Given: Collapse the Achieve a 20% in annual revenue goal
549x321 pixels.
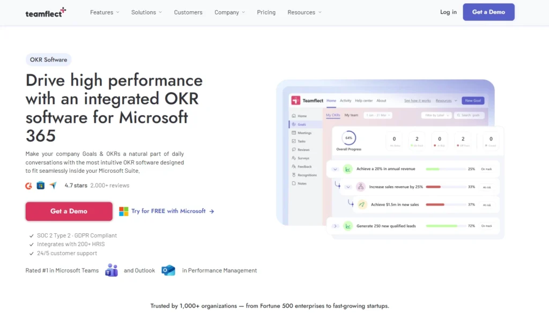Looking at the screenshot, I should [335, 169].
